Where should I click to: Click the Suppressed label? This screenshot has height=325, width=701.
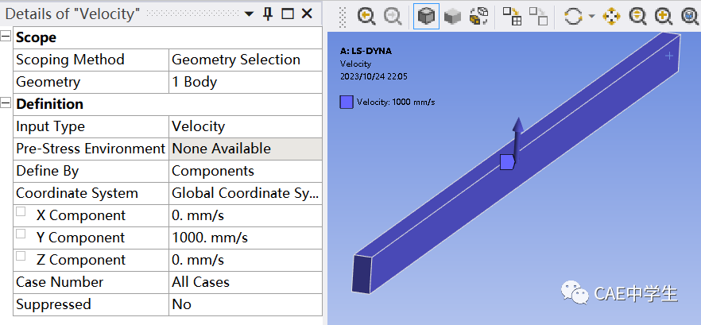click(x=54, y=304)
